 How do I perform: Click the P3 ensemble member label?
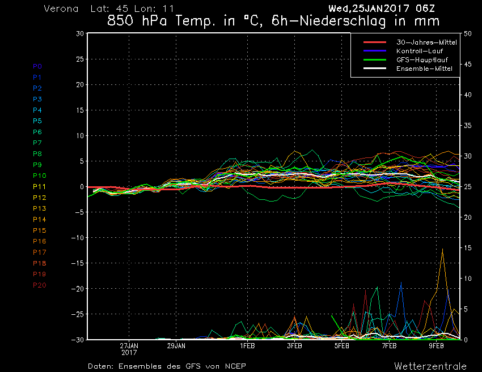coord(37,99)
